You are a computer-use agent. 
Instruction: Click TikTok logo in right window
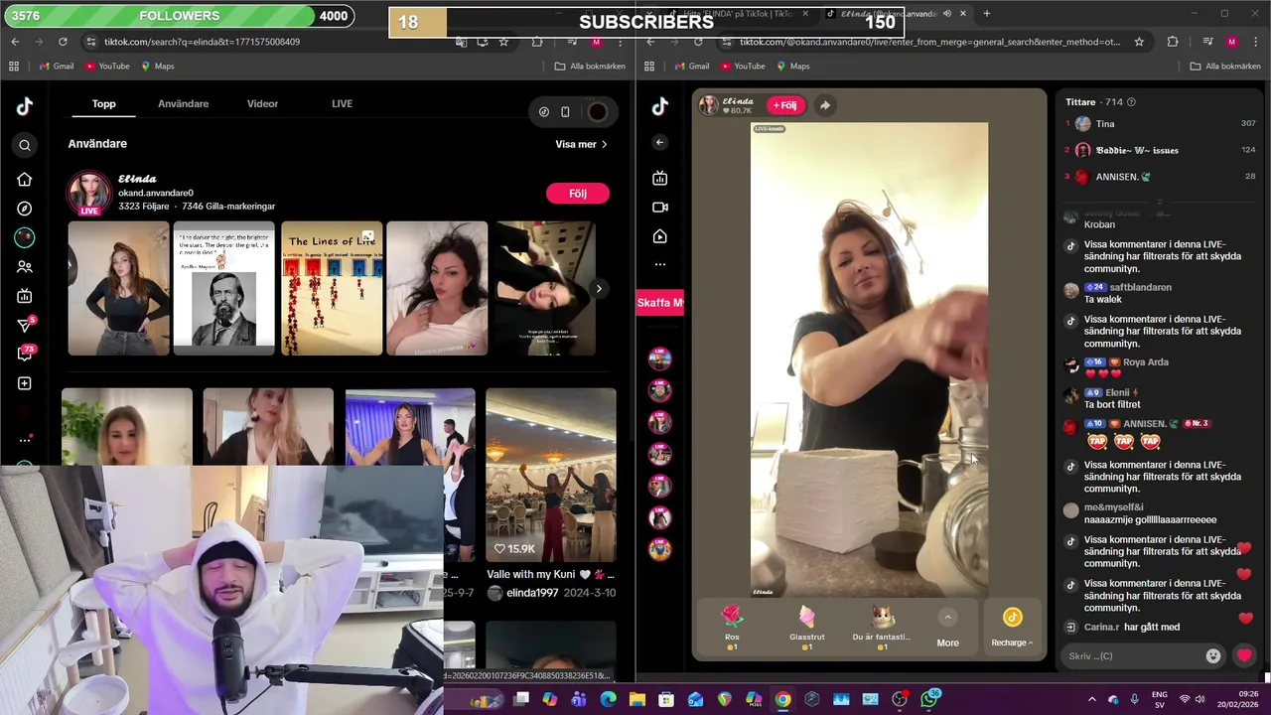pos(660,107)
